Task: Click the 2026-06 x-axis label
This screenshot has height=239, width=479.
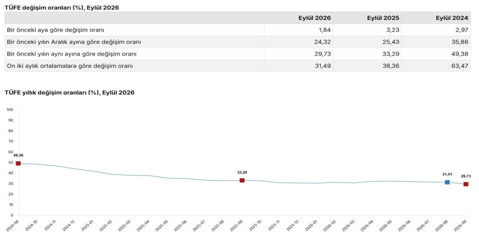Action: click(x=404, y=226)
